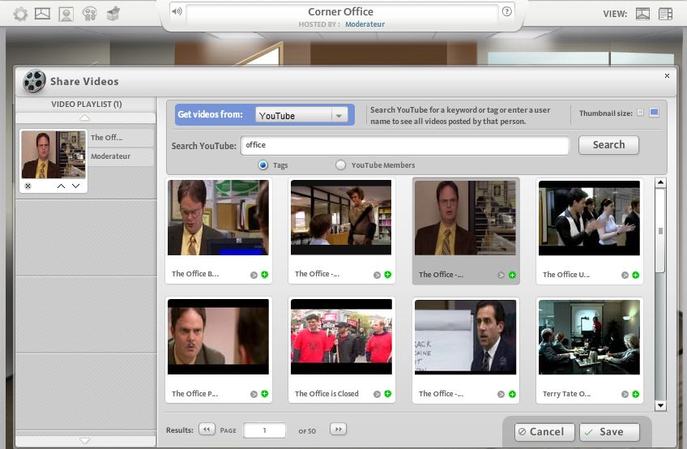Click the film reel videos toolbar icon
This screenshot has width=687, height=449.
[89, 14]
